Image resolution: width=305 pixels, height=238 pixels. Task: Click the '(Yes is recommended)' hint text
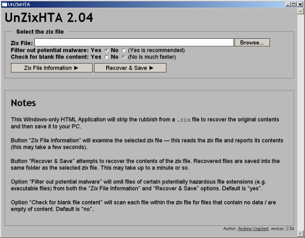pos(156,50)
